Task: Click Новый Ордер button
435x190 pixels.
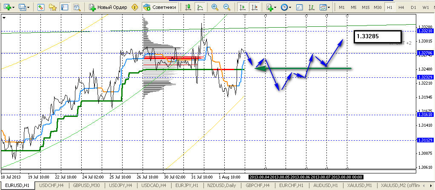Action: pyautogui.click(x=108, y=7)
